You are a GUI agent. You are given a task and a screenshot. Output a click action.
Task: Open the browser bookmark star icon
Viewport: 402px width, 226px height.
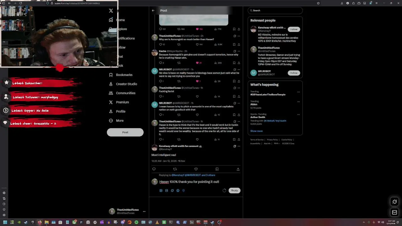pos(318,3)
